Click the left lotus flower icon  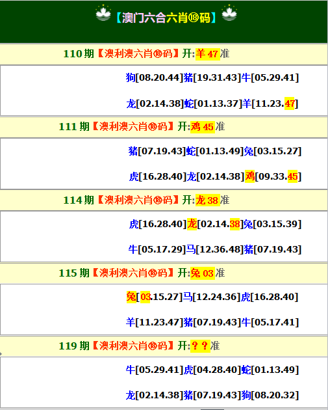[103, 13]
